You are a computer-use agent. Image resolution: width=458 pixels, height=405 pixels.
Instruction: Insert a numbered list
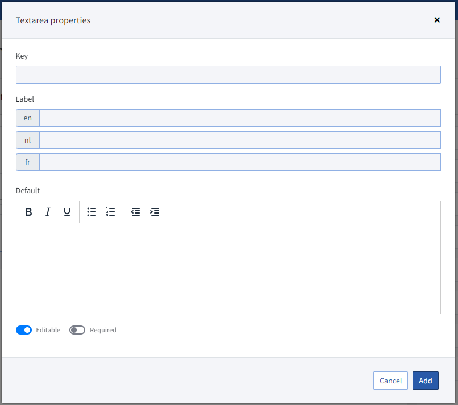point(110,212)
